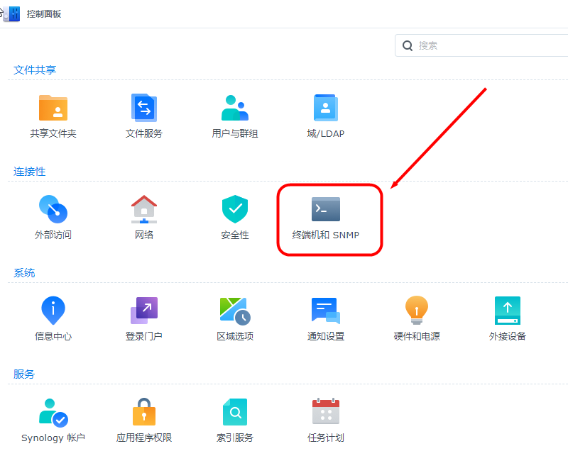Open the Synology 帐户 account icon
Screen dimensions: 568x473
[53, 413]
